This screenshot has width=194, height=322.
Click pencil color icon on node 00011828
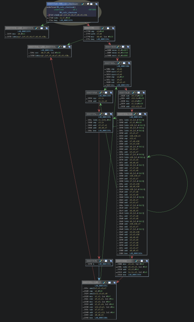[x=133, y=93]
